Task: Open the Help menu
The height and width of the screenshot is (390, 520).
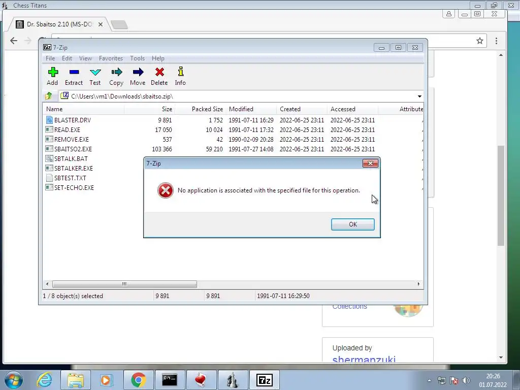Action: pos(158,58)
